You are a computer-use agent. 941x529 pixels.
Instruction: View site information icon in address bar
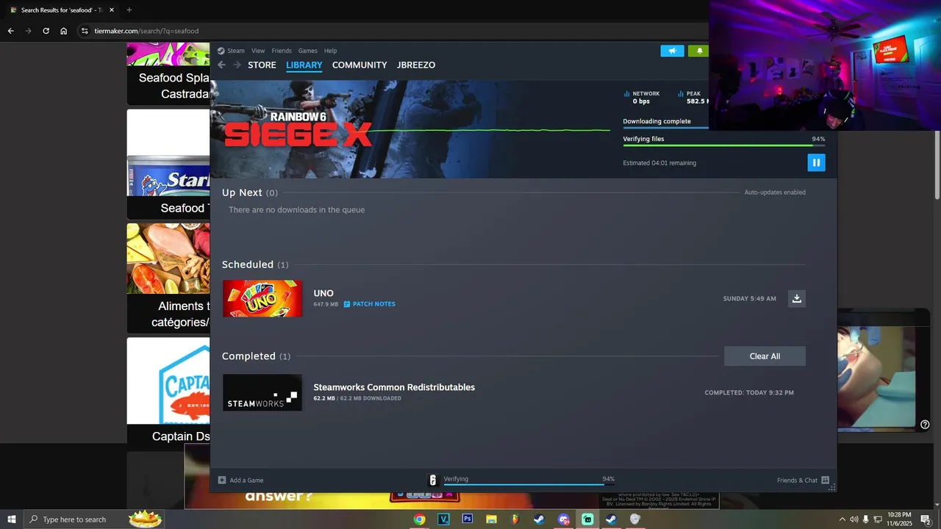(85, 31)
